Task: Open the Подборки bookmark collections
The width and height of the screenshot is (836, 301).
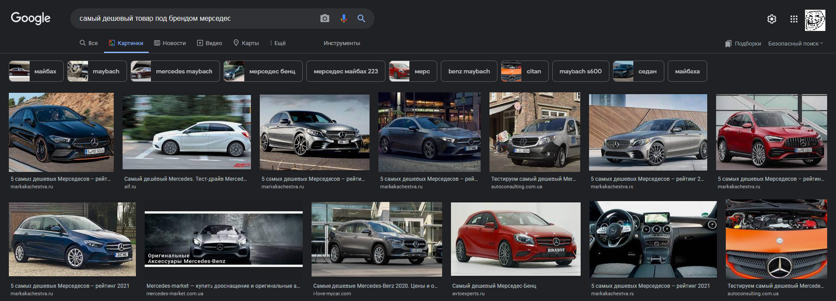Action: (x=743, y=43)
